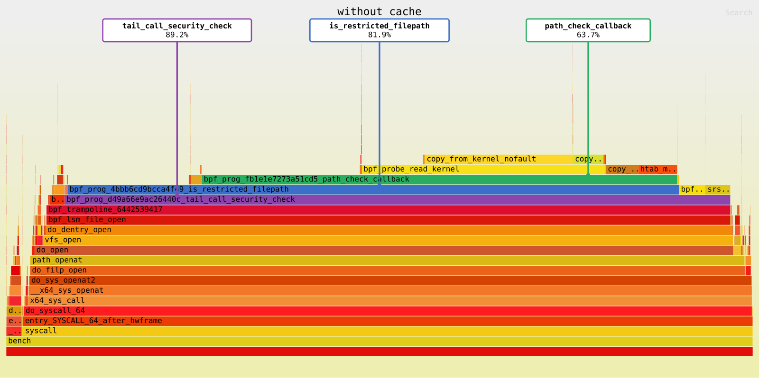Click the root red frame under bench

coord(379,351)
